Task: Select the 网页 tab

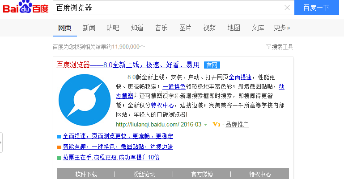Action: pos(65,28)
